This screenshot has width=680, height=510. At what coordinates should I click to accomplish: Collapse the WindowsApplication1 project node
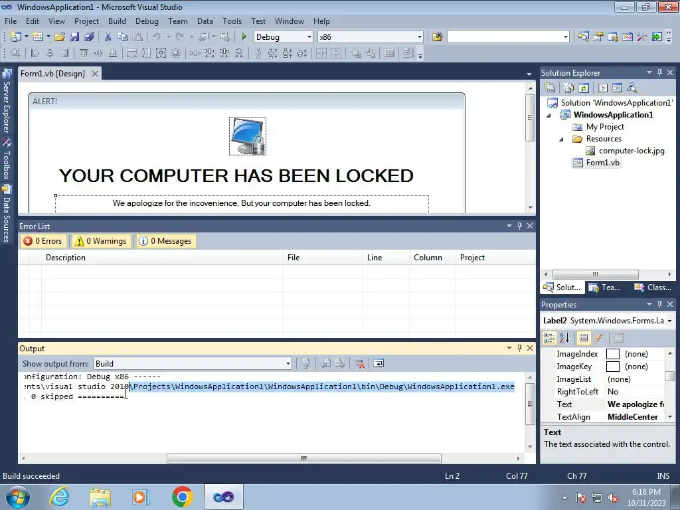click(549, 116)
